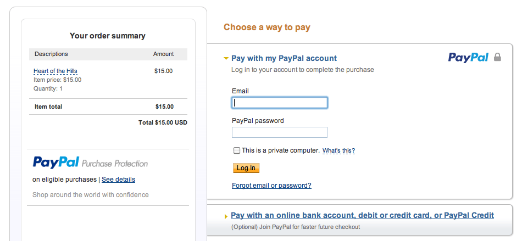Open See details for Purchase Protection
The height and width of the screenshot is (241, 522).
tap(119, 180)
